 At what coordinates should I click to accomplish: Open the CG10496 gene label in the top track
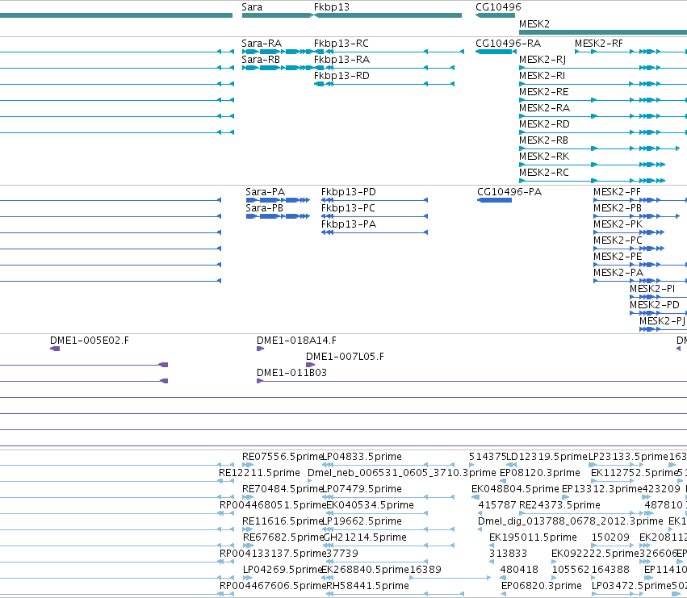click(x=498, y=7)
